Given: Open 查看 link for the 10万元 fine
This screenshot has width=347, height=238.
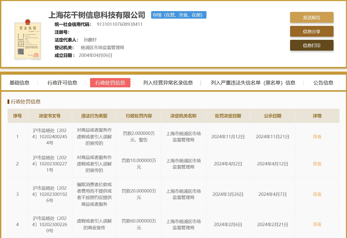Looking at the screenshot, I should tap(317, 164).
